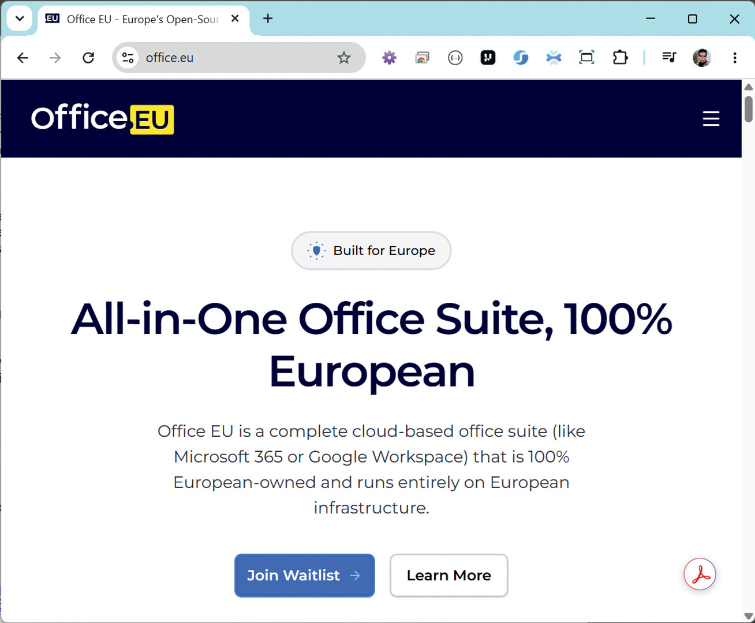Open the black square extension icon
The image size is (755, 623).
[x=488, y=58]
